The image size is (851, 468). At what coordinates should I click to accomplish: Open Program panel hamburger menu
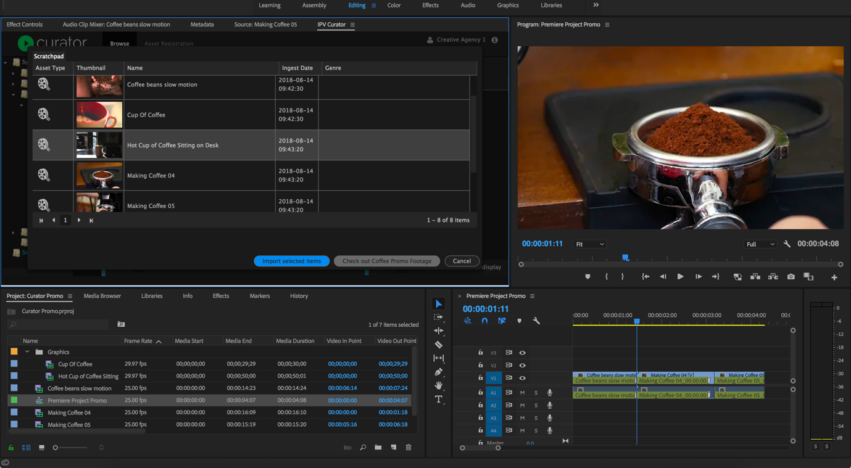(607, 25)
